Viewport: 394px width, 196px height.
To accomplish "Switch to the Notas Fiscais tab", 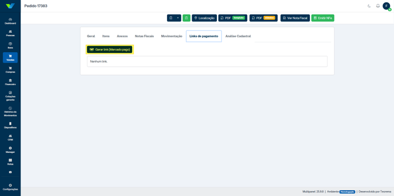I will 144,36.
